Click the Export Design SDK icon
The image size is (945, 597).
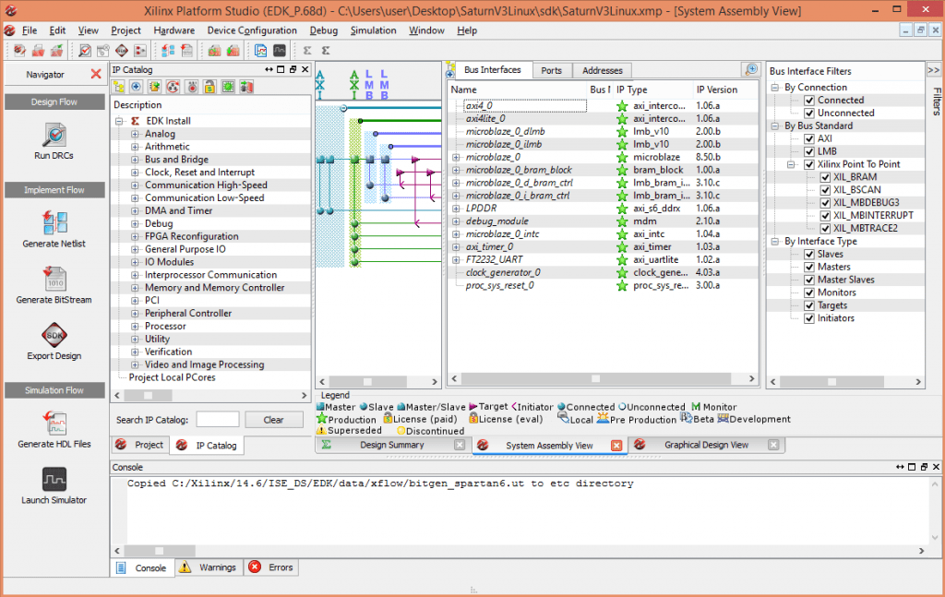[54, 335]
